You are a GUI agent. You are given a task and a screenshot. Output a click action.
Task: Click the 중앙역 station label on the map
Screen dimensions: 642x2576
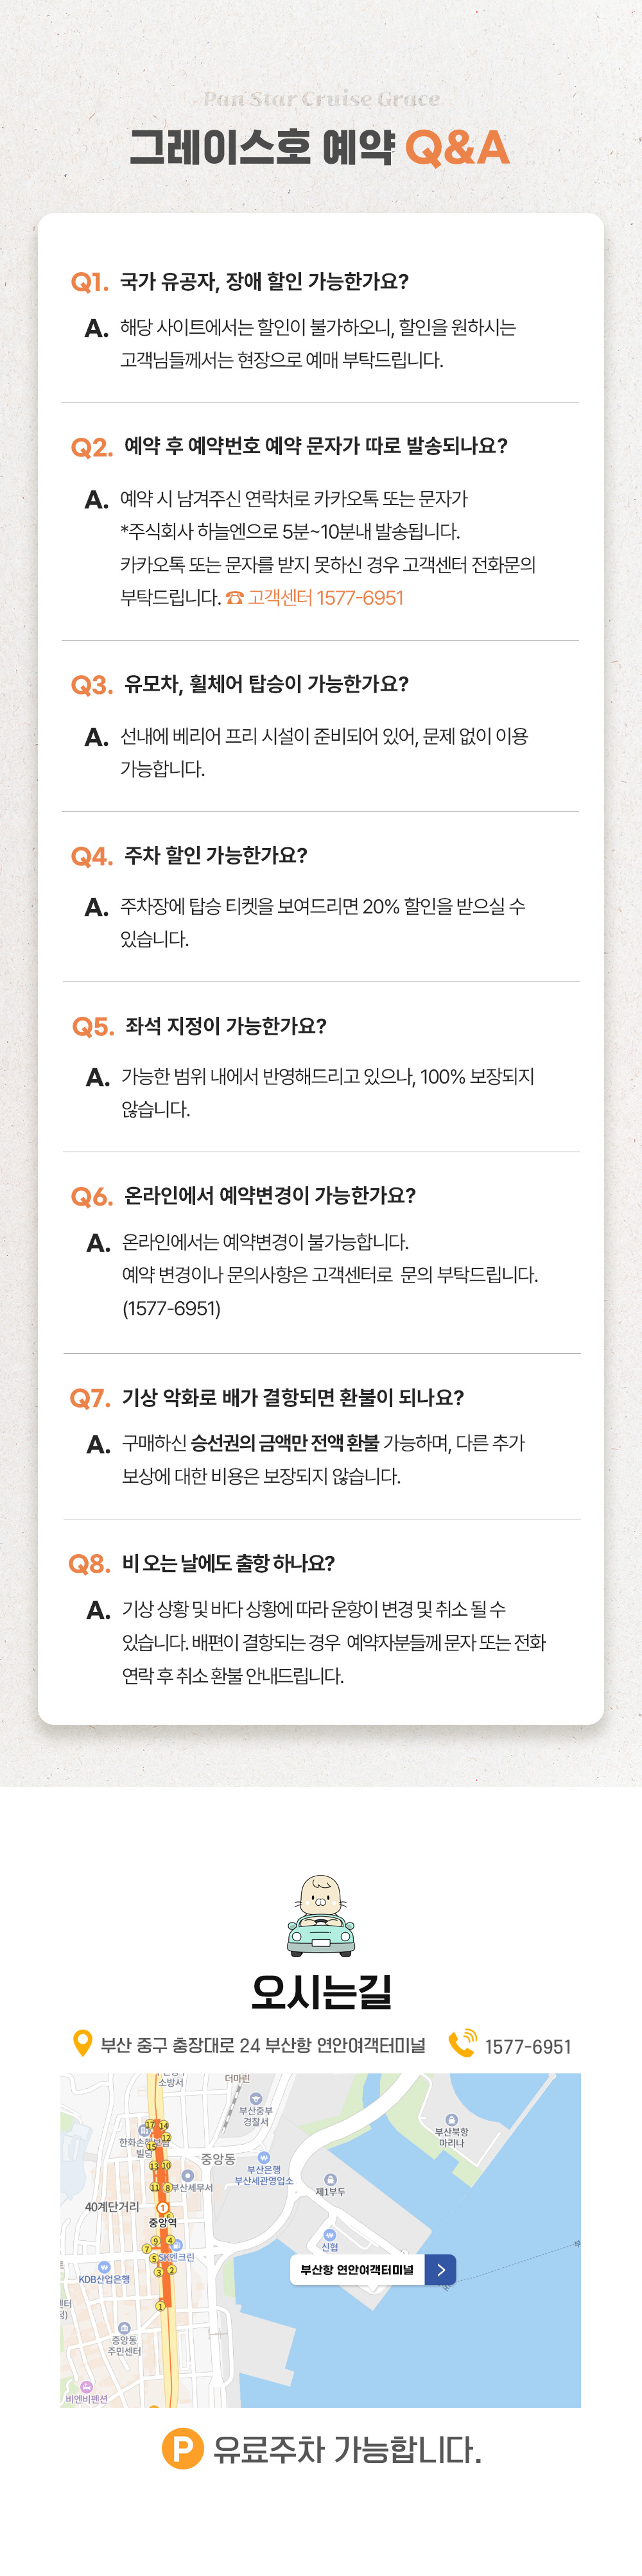(x=162, y=2222)
